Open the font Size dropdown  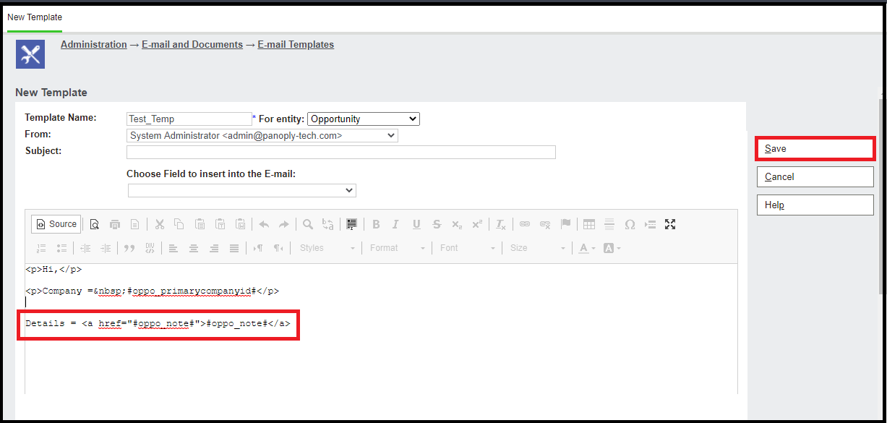538,248
